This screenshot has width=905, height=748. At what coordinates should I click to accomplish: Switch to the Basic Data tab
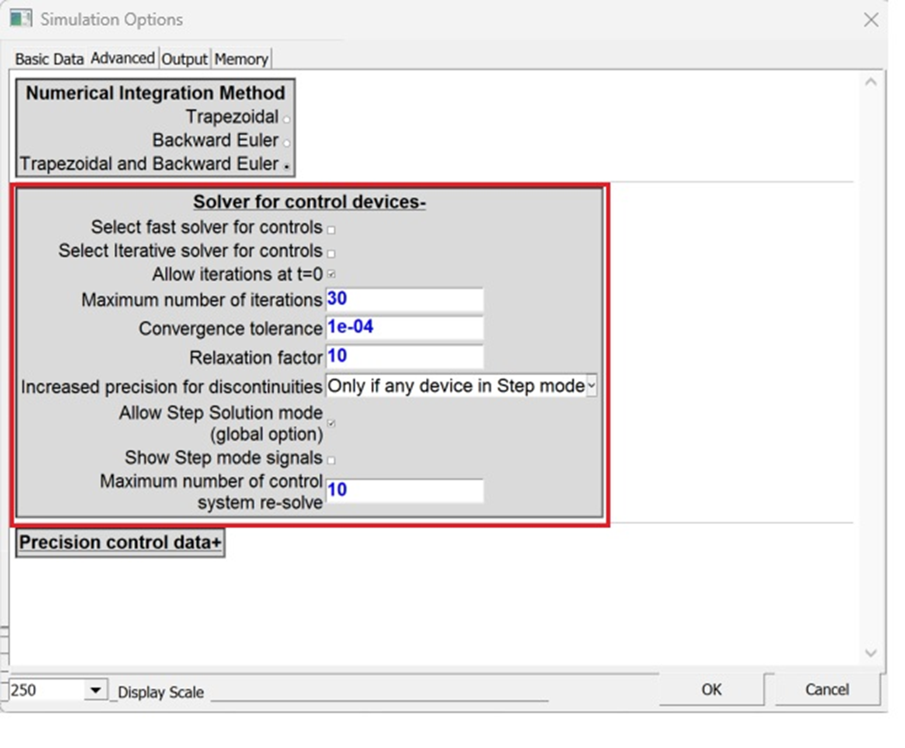[x=49, y=59]
